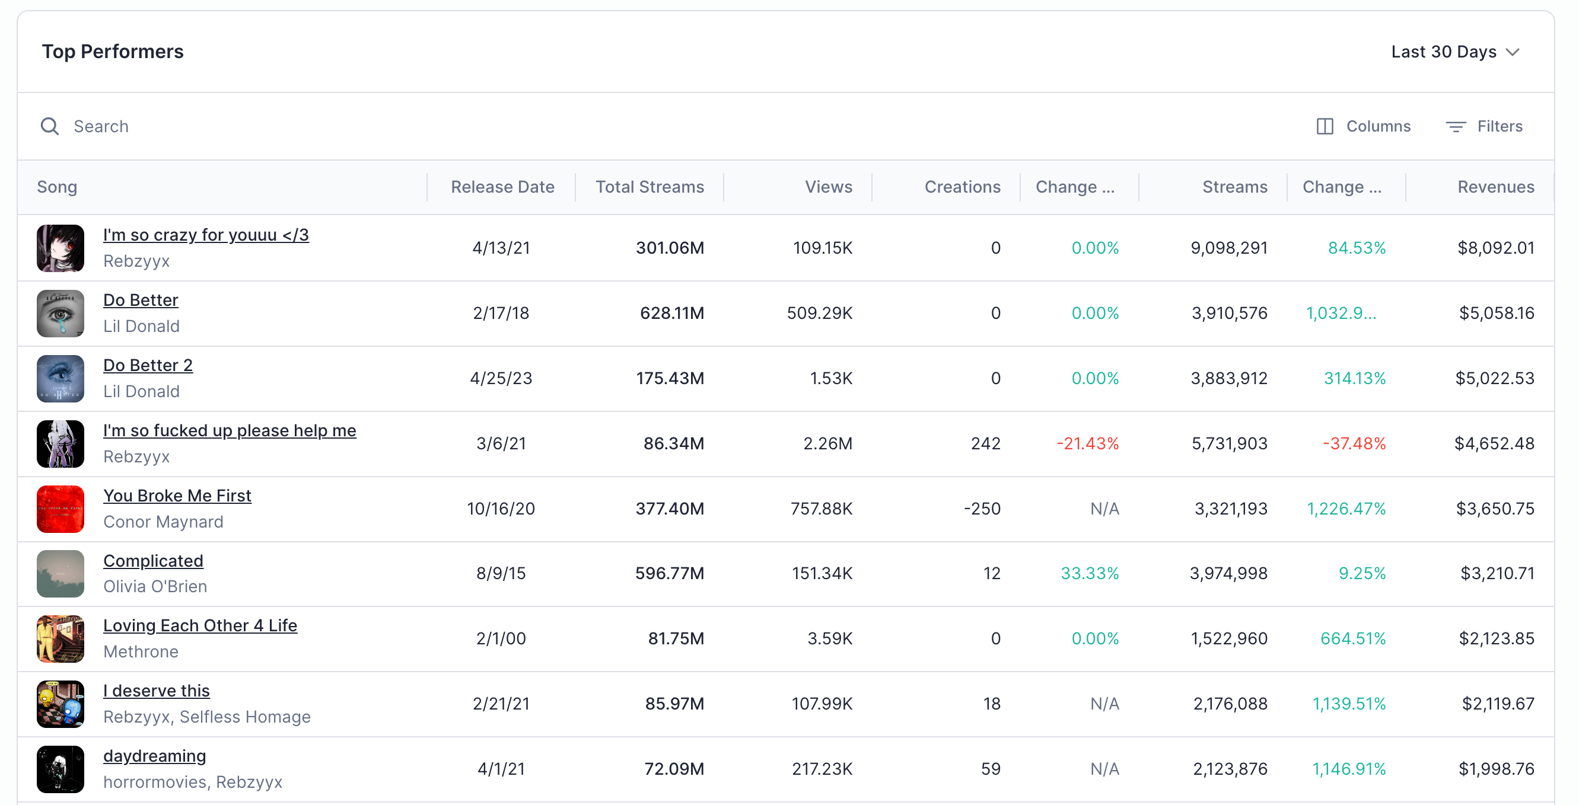Click the Do Better 2 album artwork
The width and height of the screenshot is (1579, 805).
point(60,378)
